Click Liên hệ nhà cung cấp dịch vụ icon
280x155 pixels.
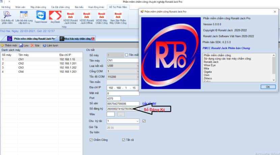24,18
